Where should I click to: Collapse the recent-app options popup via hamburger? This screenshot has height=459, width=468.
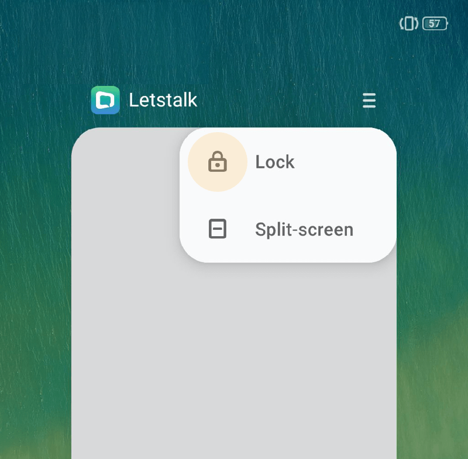(x=369, y=100)
